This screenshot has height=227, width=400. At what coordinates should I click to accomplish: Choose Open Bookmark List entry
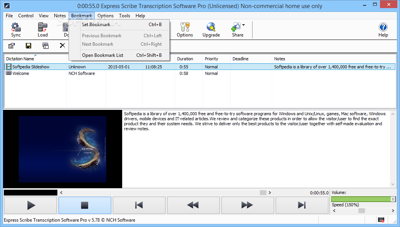point(119,55)
